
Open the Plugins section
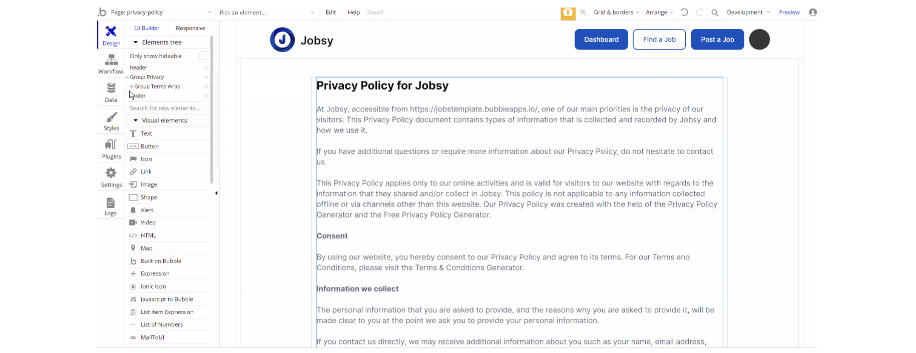tap(111, 149)
